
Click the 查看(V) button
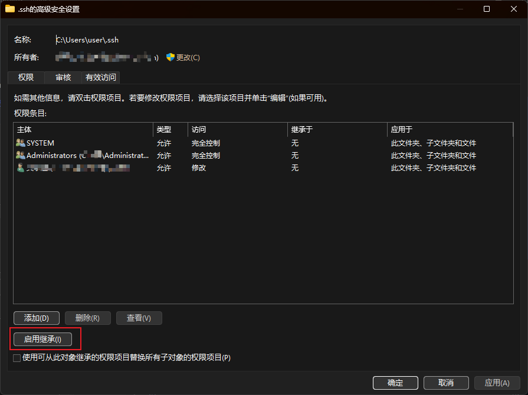139,318
